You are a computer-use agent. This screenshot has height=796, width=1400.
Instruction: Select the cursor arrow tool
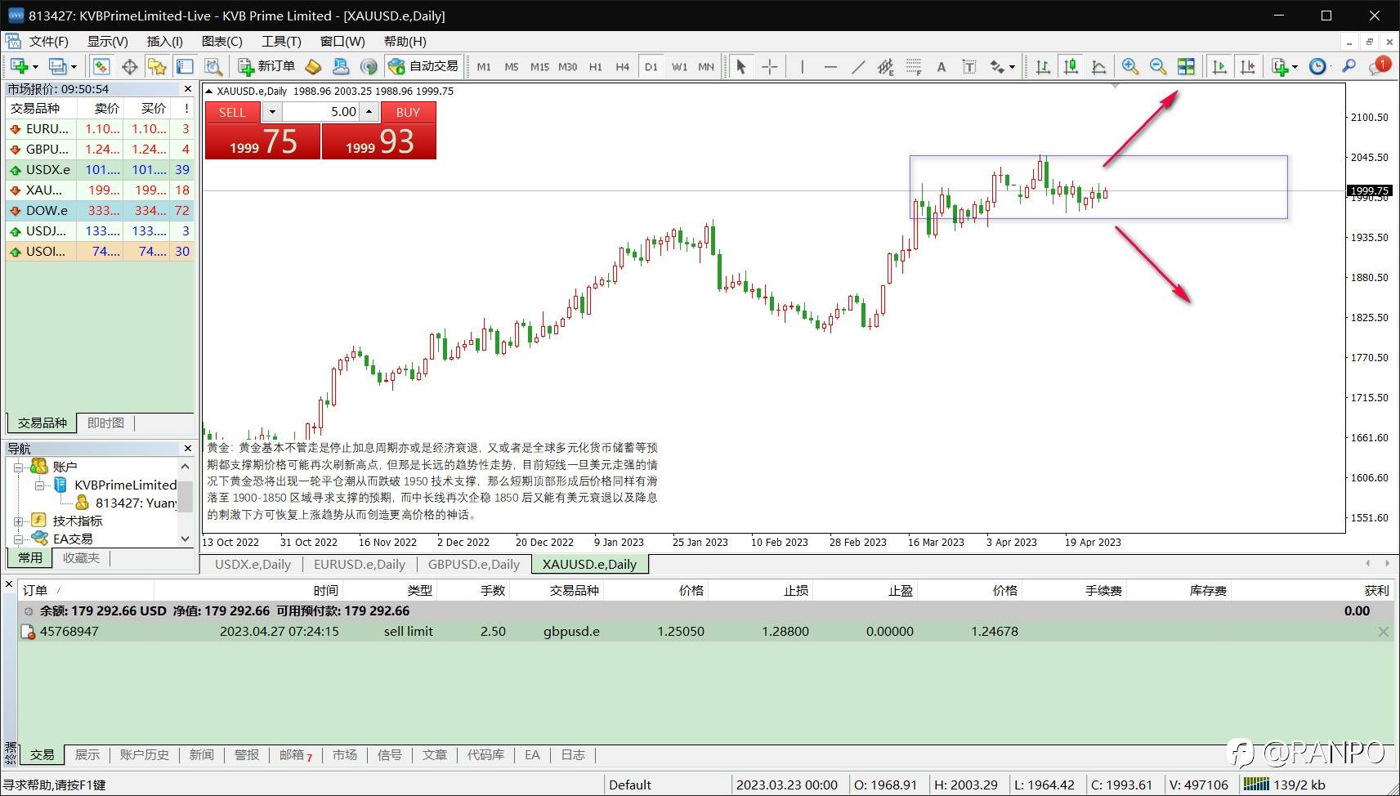tap(741, 67)
